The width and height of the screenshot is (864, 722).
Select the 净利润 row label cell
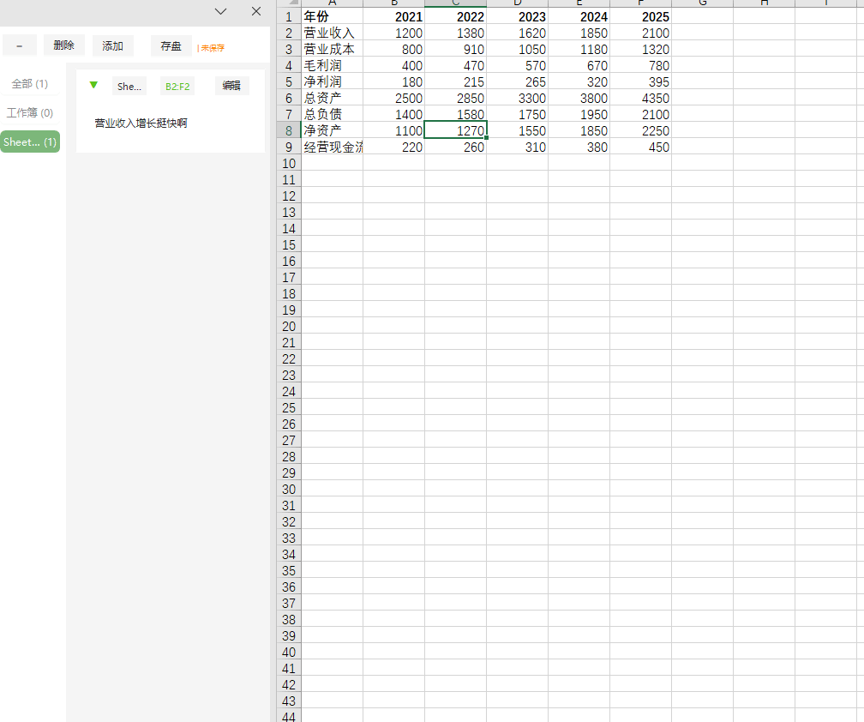pos(333,81)
